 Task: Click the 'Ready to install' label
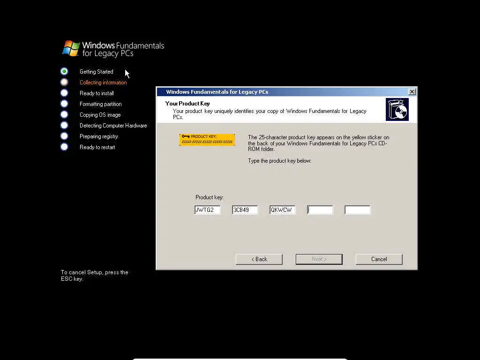point(97,93)
